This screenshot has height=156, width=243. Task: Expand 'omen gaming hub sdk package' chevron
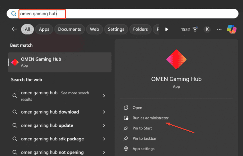(104, 139)
